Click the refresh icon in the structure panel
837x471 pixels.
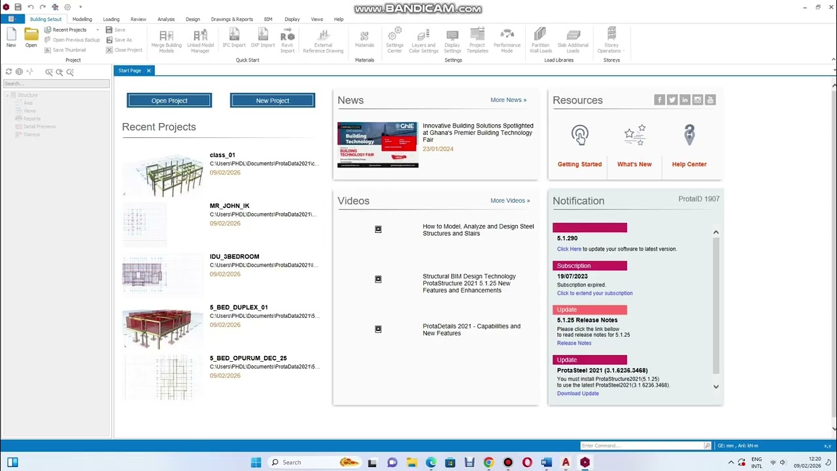tap(9, 72)
